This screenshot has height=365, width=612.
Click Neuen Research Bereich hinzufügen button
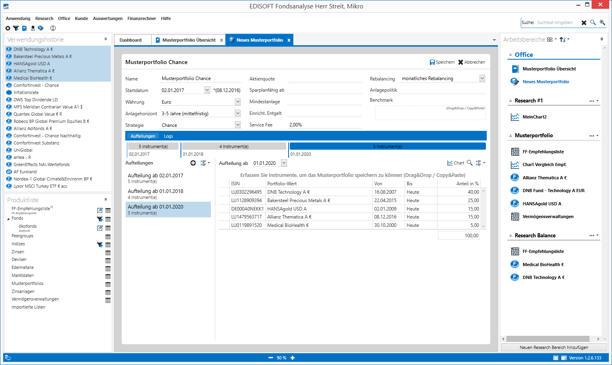tap(554, 347)
